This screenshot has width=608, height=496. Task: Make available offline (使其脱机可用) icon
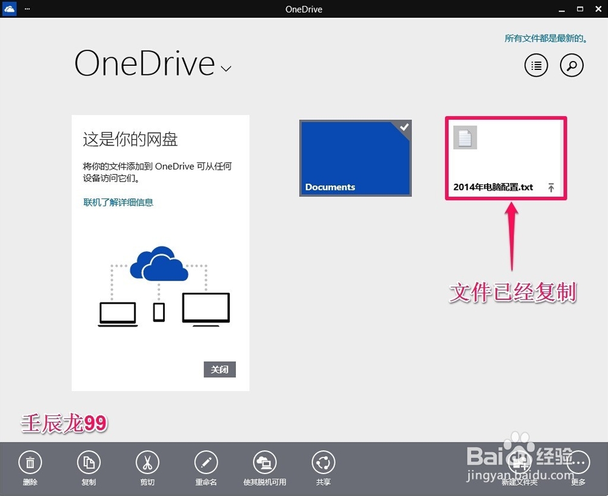click(x=264, y=463)
